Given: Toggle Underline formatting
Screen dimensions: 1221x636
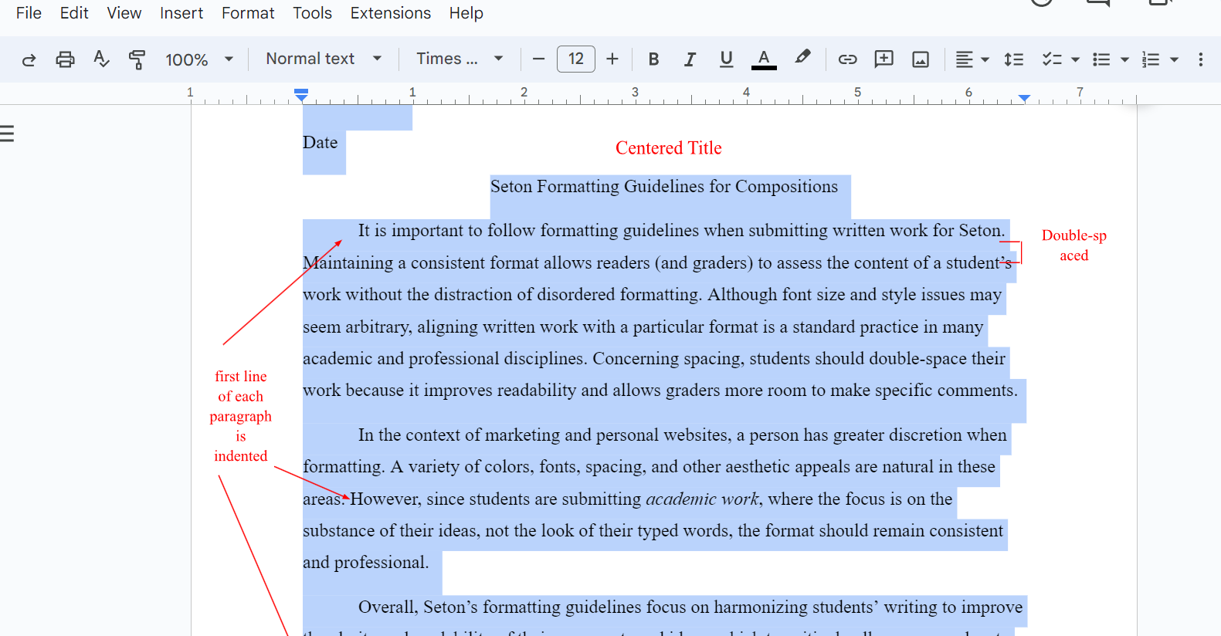Looking at the screenshot, I should (726, 59).
